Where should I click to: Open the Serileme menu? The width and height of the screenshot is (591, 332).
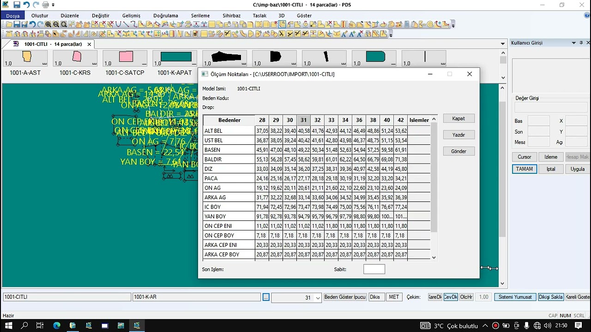pyautogui.click(x=200, y=16)
